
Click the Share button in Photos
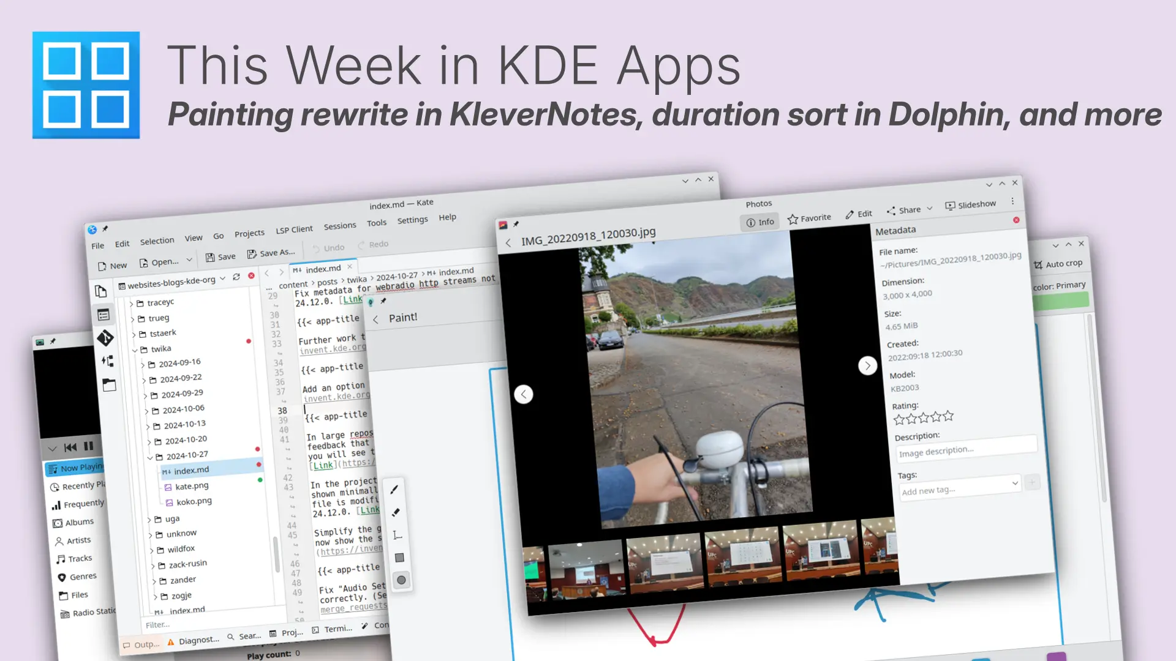tap(904, 211)
